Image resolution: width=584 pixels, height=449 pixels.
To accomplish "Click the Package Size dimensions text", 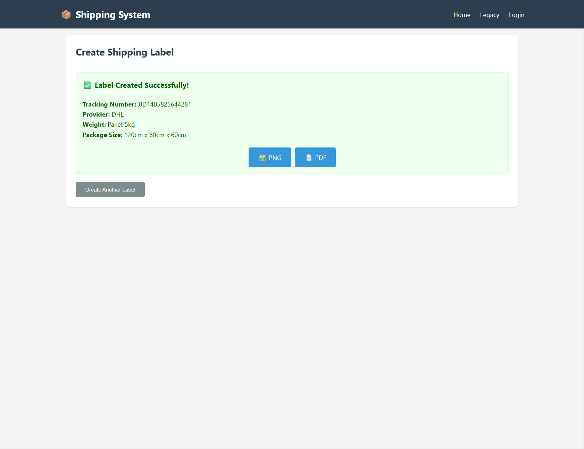I will pos(155,135).
